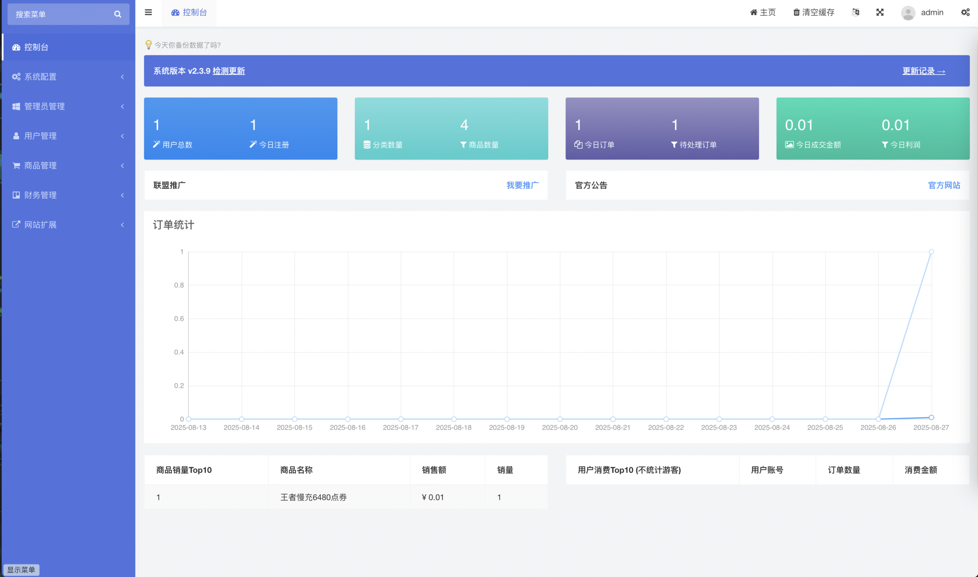Click the language translate icon in top bar
The height and width of the screenshot is (577, 978).
point(855,13)
